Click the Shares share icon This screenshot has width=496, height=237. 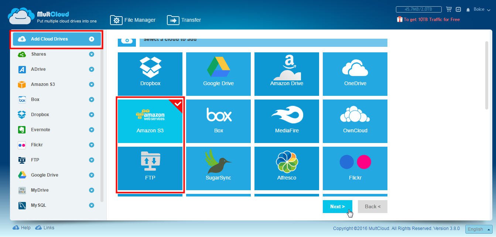tap(22, 54)
